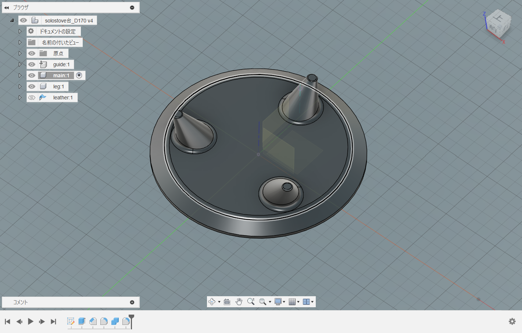Click the Look At camera icon
Viewport: 522px width, 333px height.
[227, 302]
